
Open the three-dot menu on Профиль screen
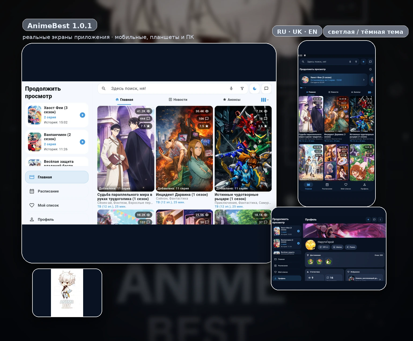[x=380, y=219]
